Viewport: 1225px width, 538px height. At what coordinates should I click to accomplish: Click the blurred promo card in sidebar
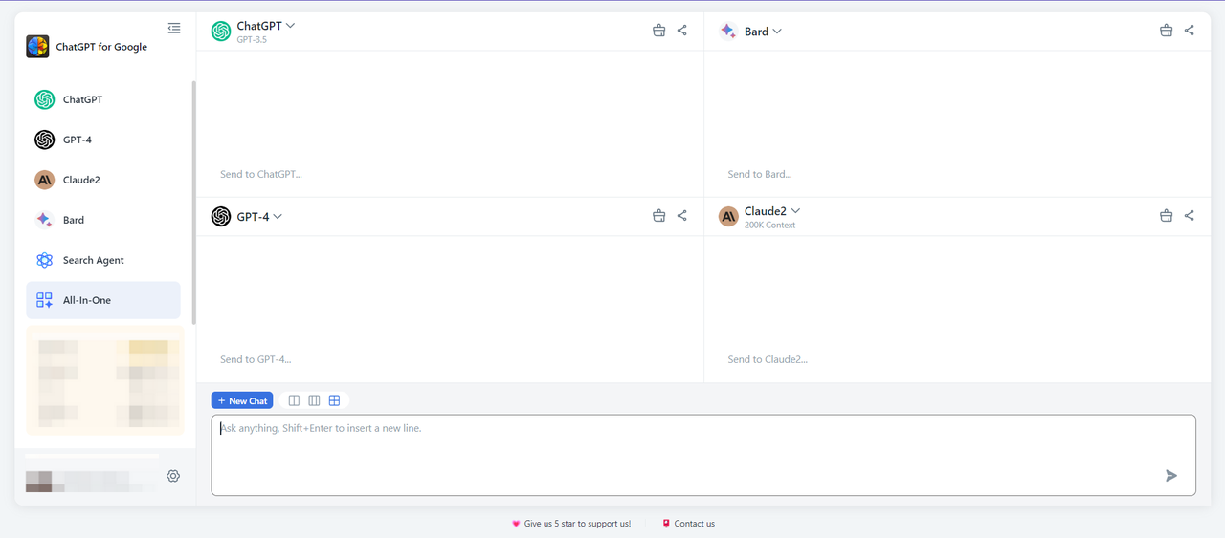click(105, 380)
